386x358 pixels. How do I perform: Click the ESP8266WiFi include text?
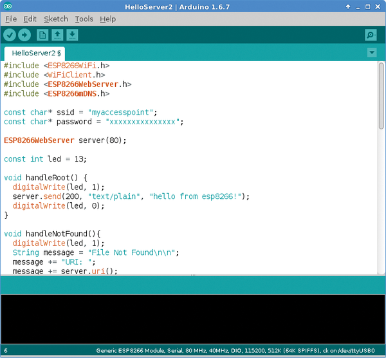[x=72, y=66]
